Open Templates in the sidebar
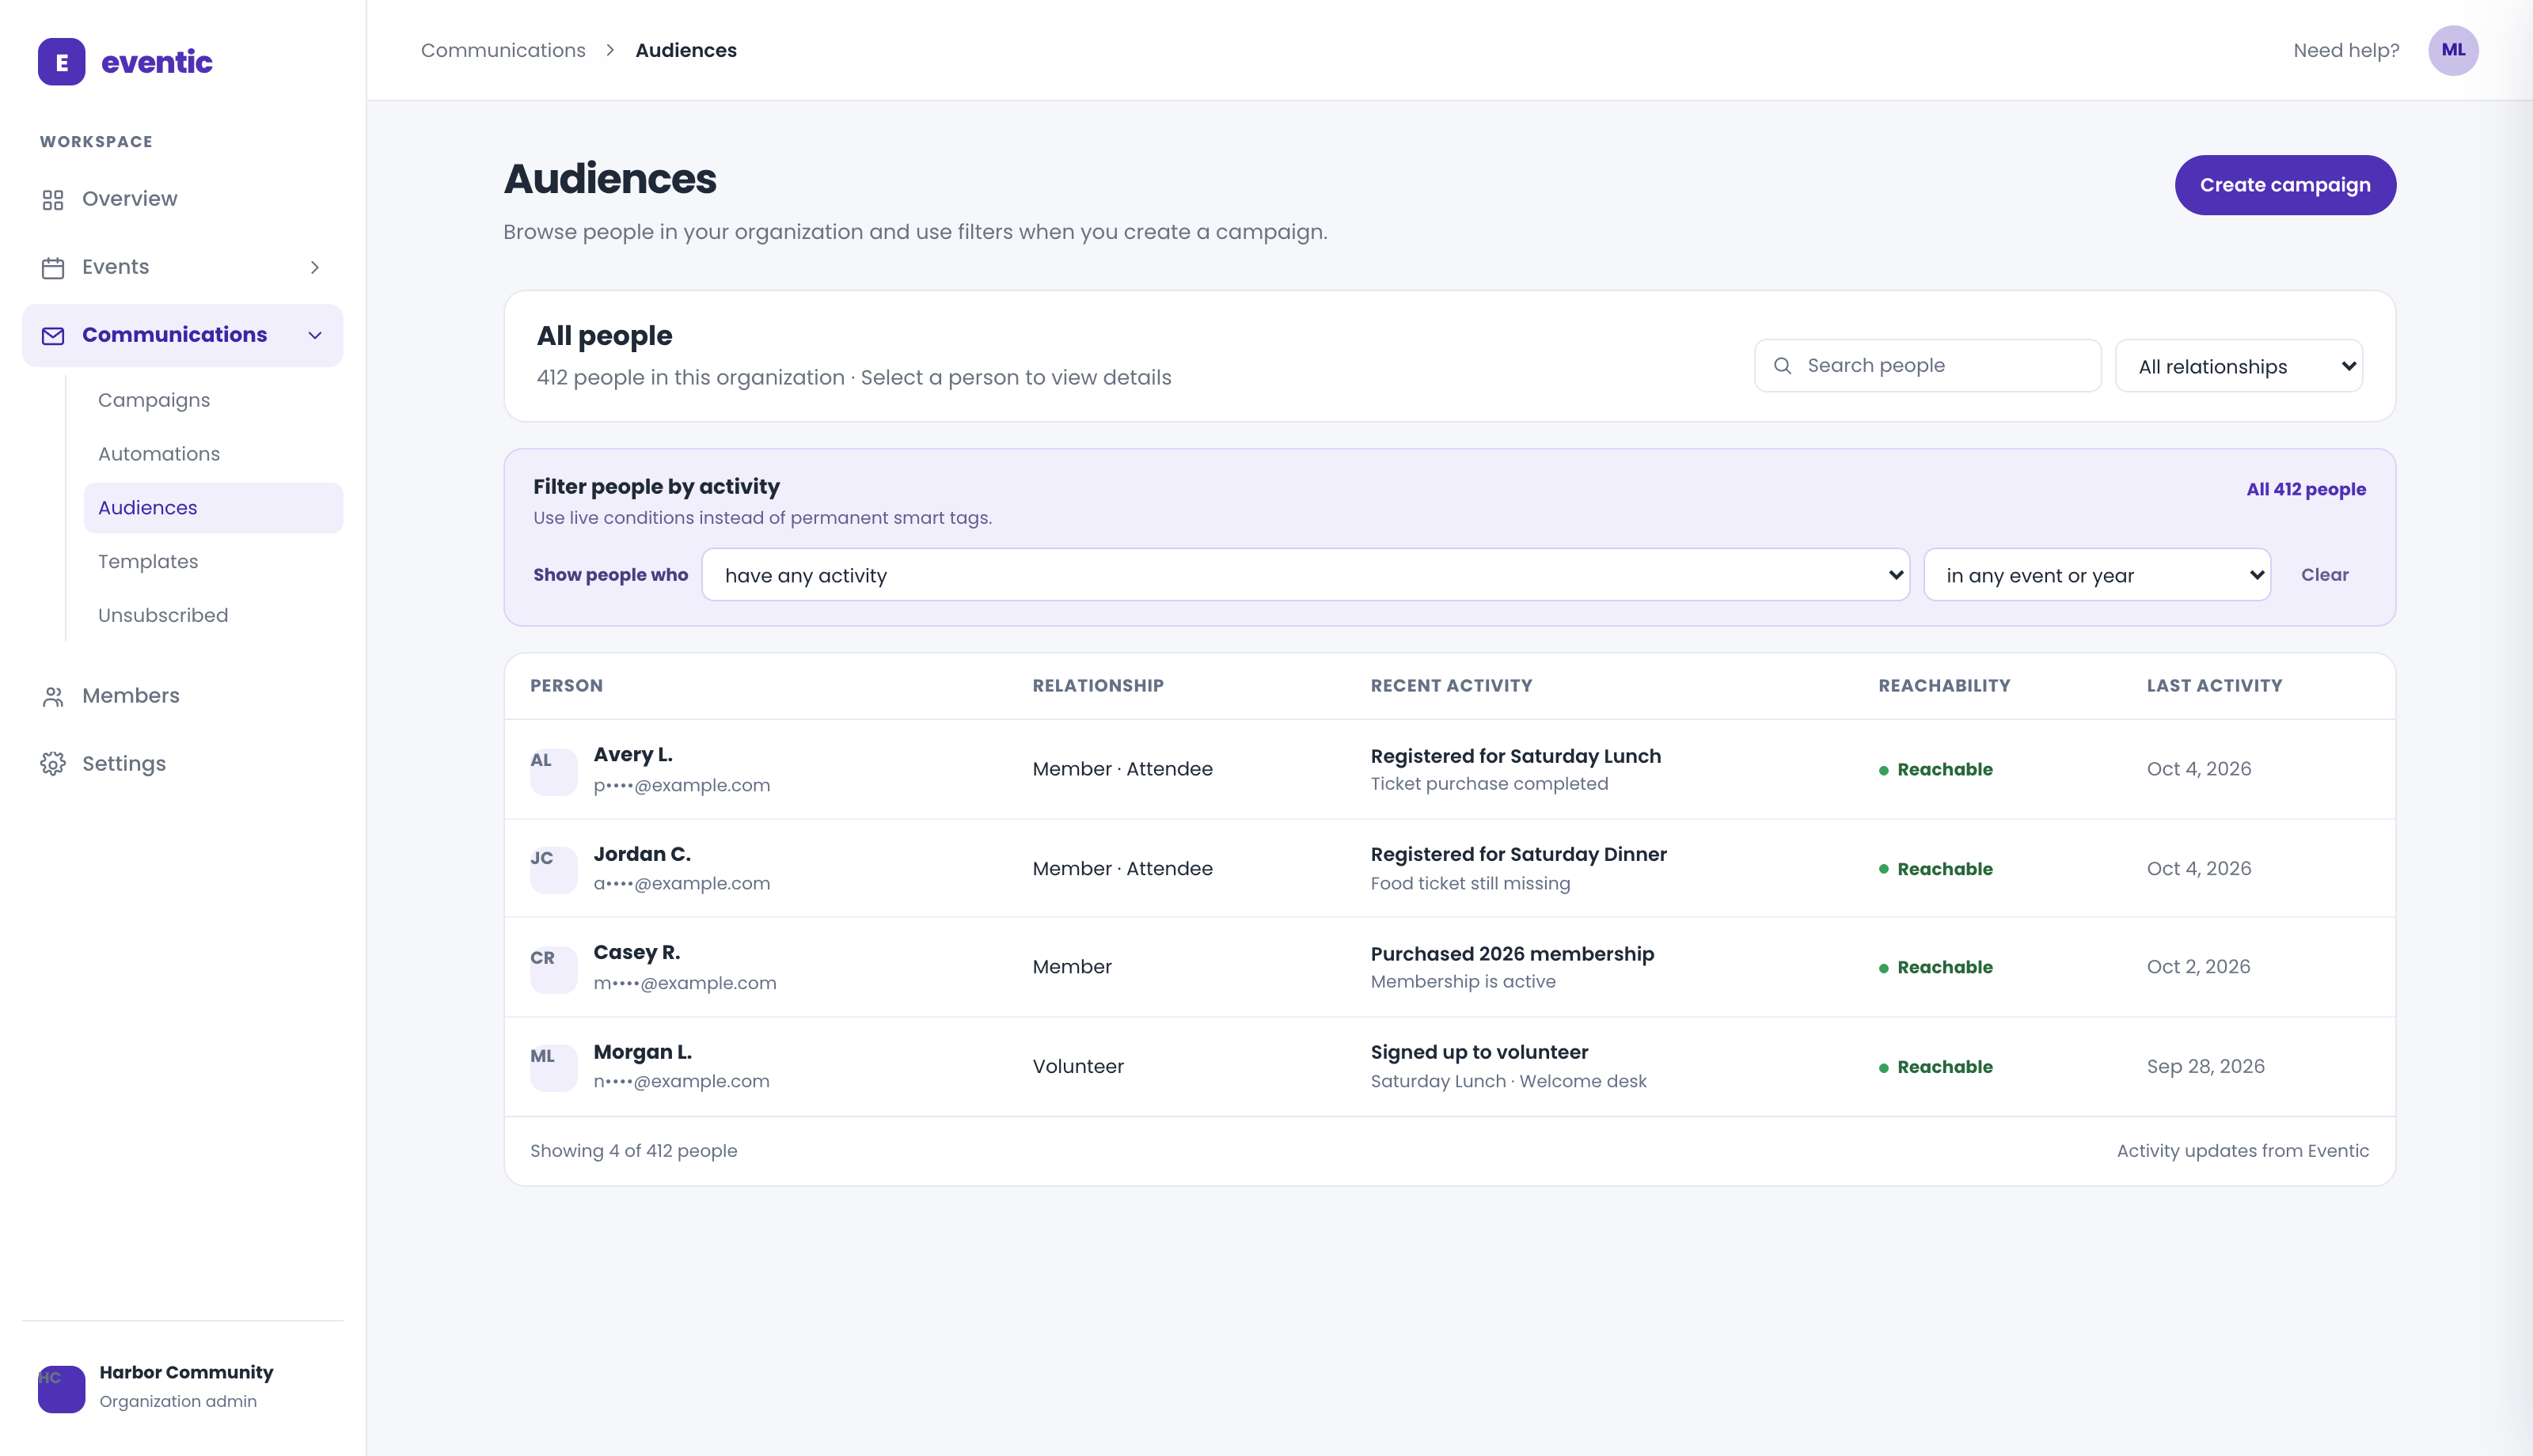This screenshot has width=2533, height=1456. click(148, 562)
